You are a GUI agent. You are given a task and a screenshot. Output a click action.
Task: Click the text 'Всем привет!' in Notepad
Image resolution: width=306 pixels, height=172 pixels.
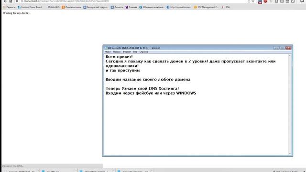pyautogui.click(x=119, y=57)
